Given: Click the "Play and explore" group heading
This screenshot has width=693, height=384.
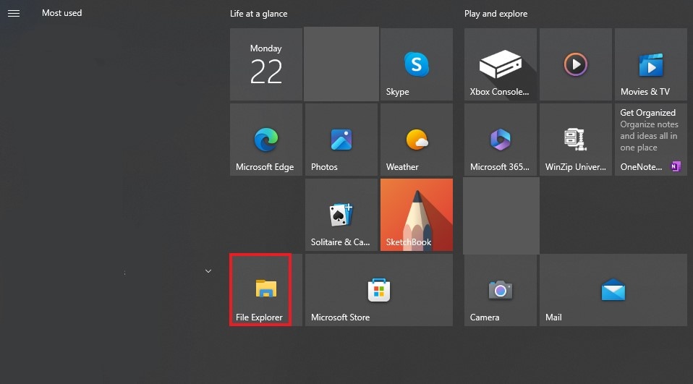Looking at the screenshot, I should (x=496, y=14).
